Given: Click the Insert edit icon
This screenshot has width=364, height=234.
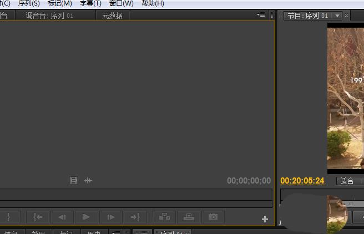Looking at the screenshot, I should click(x=164, y=217).
